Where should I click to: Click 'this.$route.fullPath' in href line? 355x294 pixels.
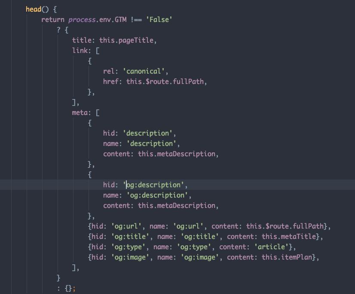coord(165,82)
